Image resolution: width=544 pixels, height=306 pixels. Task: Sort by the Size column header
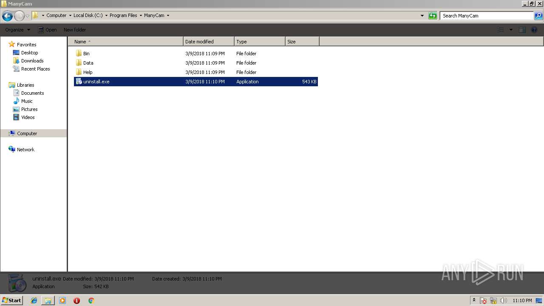click(302, 42)
